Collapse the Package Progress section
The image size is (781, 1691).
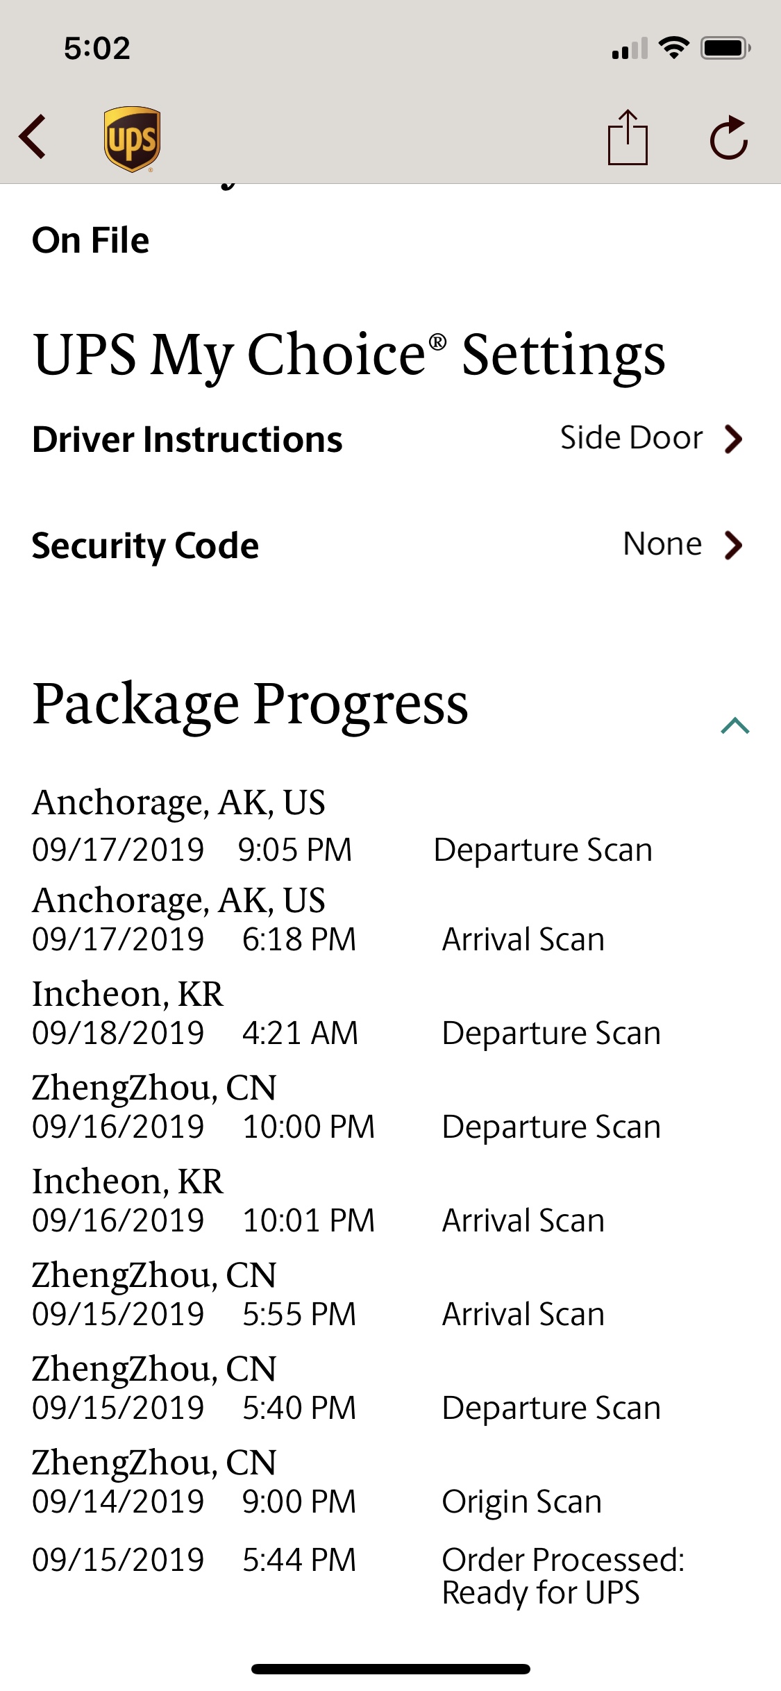tap(735, 726)
